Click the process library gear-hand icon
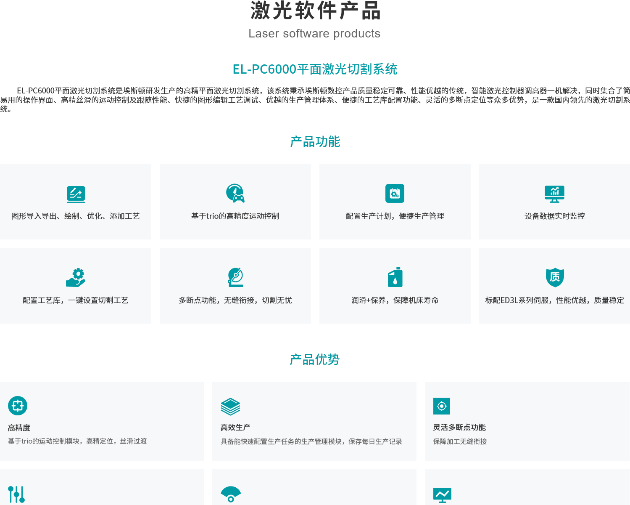The image size is (630, 505). click(x=76, y=278)
